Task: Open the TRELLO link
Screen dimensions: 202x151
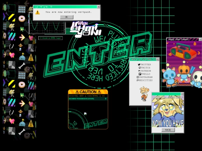Action: coord(144,74)
